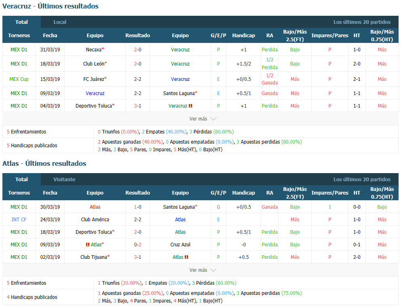This screenshot has height=307, width=401.
Task: Open Los últimos 20 partidos for Atlas
Action: pos(362,179)
